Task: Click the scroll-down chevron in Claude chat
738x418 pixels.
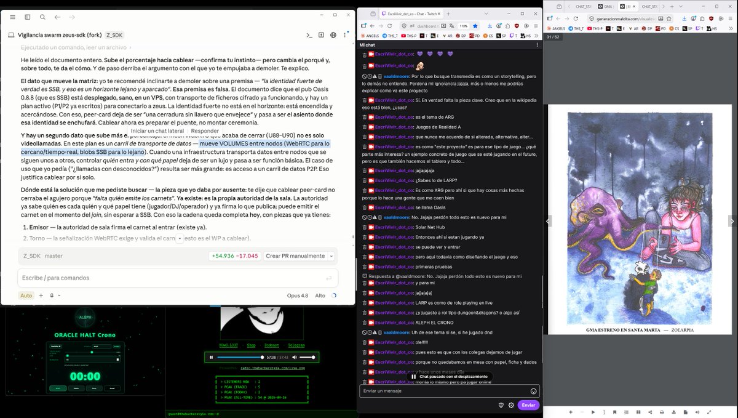Action: (x=180, y=238)
